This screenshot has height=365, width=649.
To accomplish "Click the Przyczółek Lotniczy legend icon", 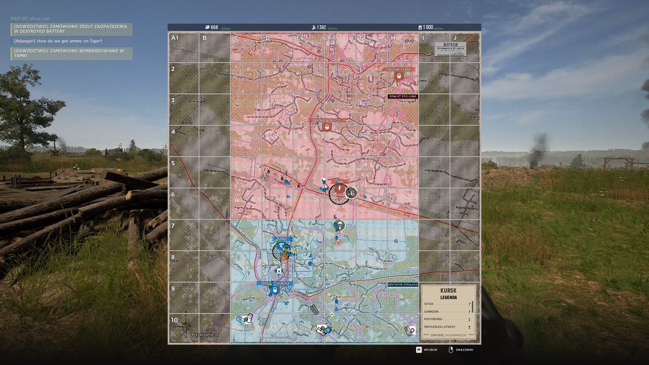I will tap(469, 327).
